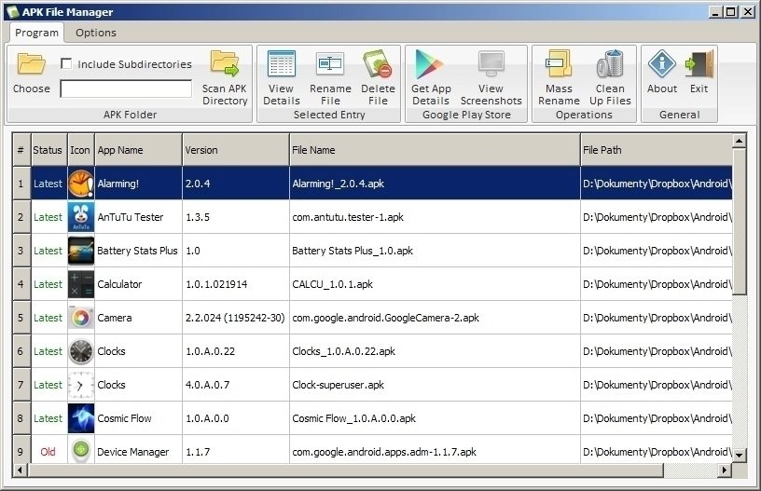
Task: Click the APK File Manager title bar icon
Action: pos(13,12)
